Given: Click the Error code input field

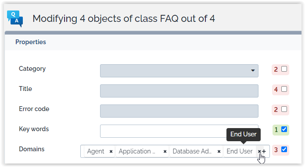Looking at the screenshot, I should click(179, 111).
